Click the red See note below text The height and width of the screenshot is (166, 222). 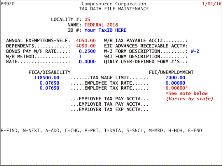187,94
